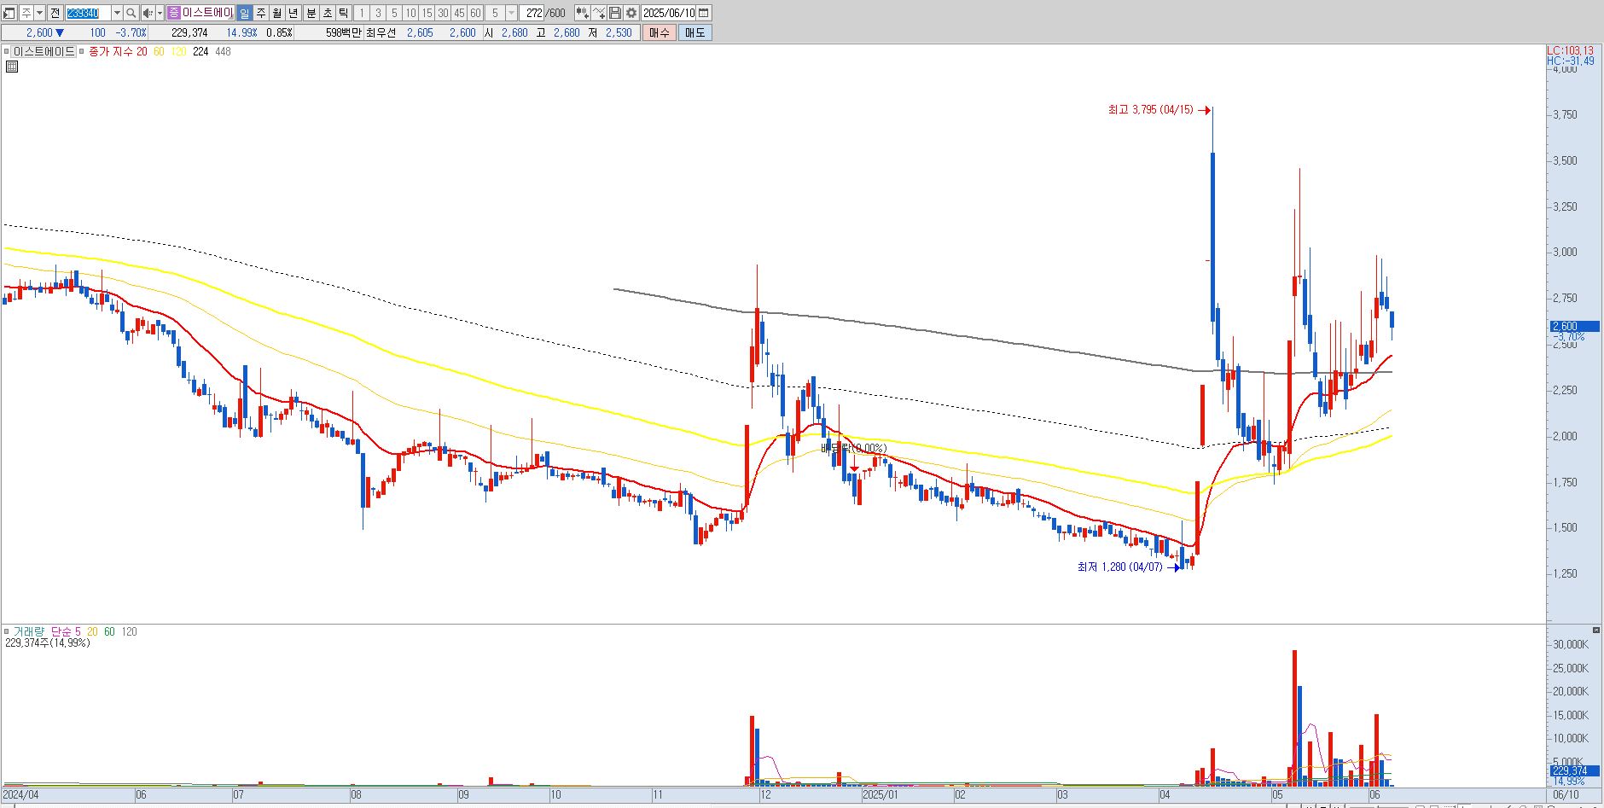Click the 주 market type button
Image resolution: width=1604 pixels, height=808 pixels.
[x=26, y=13]
